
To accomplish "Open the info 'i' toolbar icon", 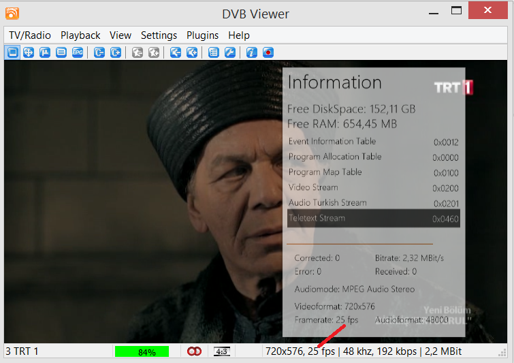I will [x=251, y=52].
